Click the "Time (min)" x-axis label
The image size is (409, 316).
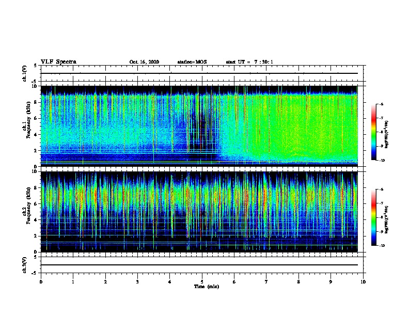tap(207, 287)
